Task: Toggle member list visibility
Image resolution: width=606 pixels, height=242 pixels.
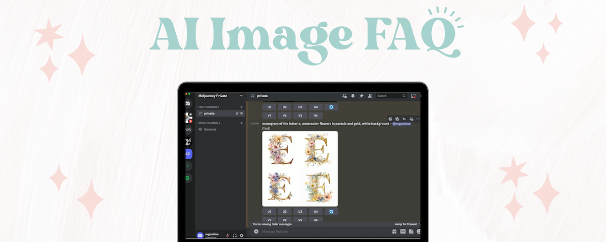Action: [370, 95]
